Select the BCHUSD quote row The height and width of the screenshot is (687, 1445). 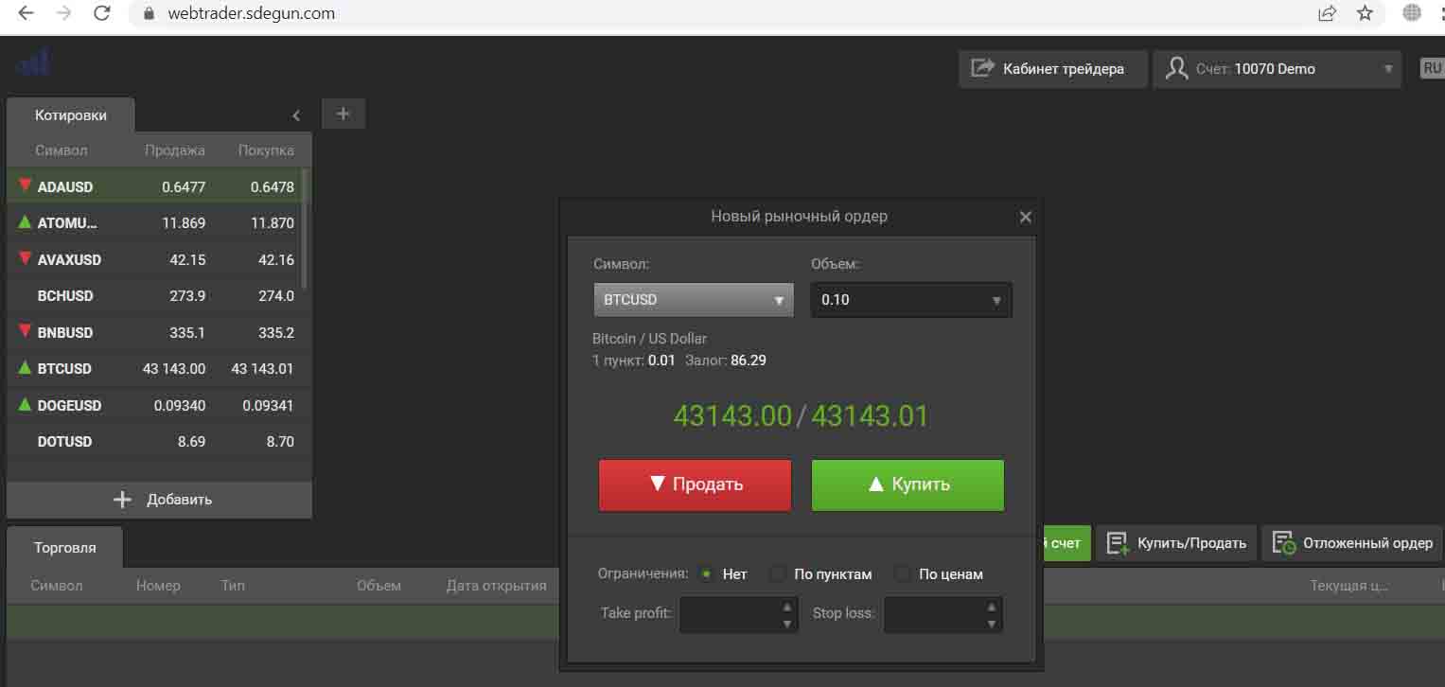click(154, 296)
